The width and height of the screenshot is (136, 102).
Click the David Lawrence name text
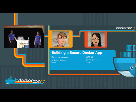click(59, 57)
